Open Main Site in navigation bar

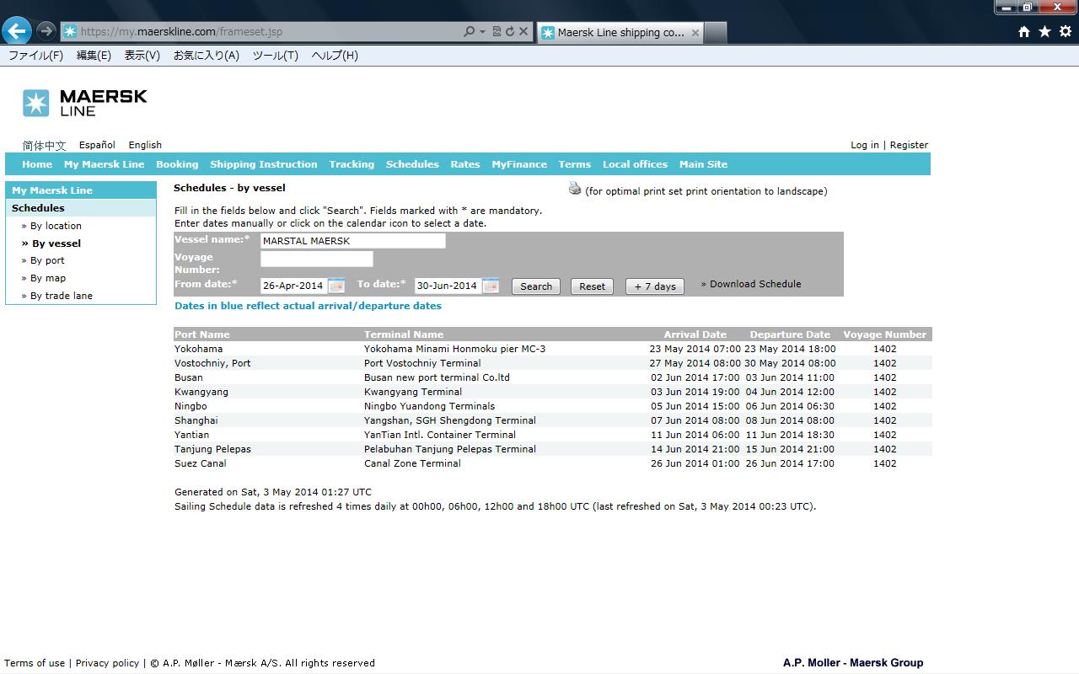[x=703, y=164]
